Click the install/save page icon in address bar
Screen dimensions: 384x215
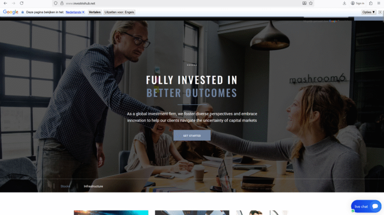point(305,3)
